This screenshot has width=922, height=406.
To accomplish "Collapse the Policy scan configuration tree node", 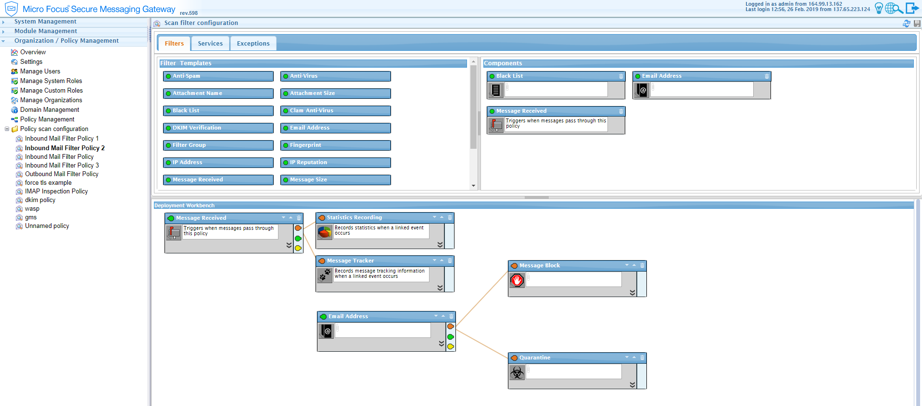I will click(x=7, y=129).
